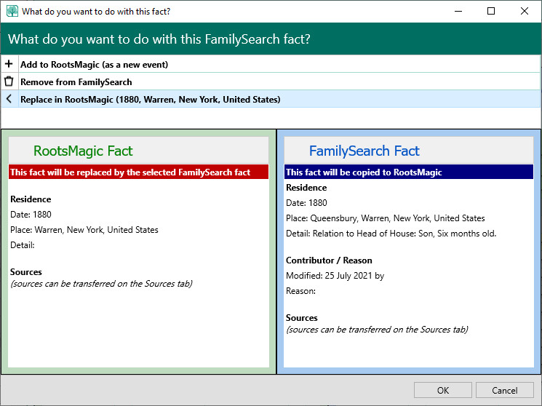Select 'Add to RootsMagic (as a new event)'
This screenshot has height=406, width=542.
pos(94,64)
